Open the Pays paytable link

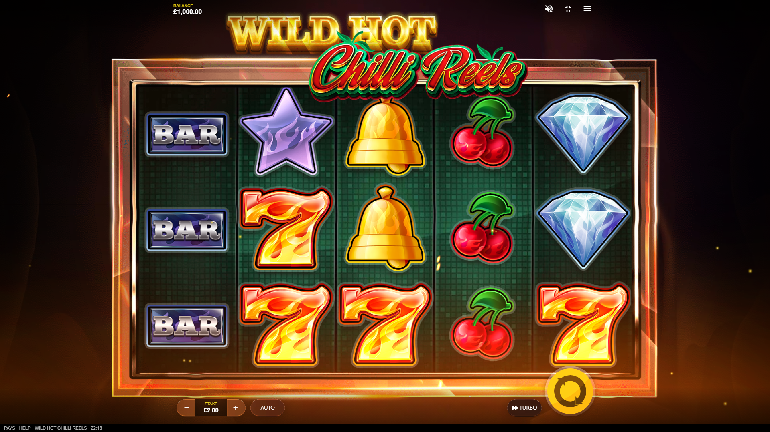pyautogui.click(x=10, y=428)
